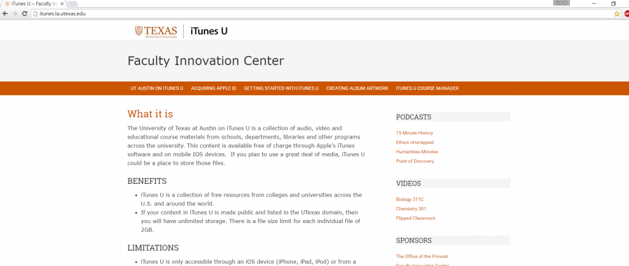Close the iTunes U browser tab
629x266 pixels.
point(62,4)
